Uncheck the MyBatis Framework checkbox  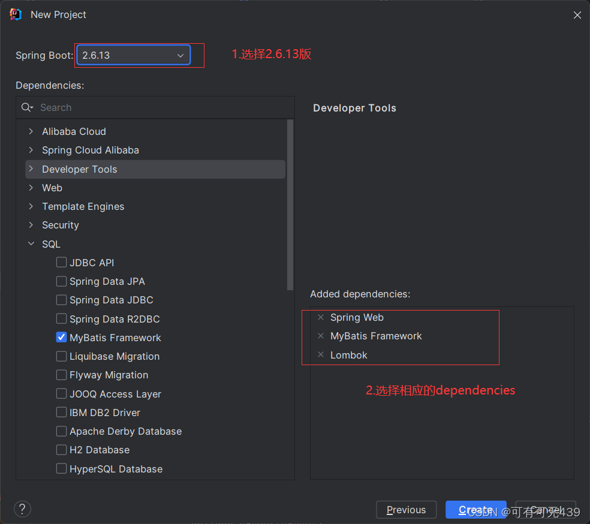(x=61, y=338)
